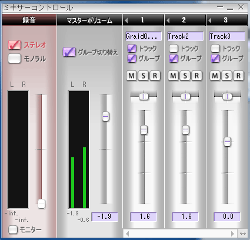This screenshot has width=250, height=240.
Task: Arm Track3 with its R button
Action: click(x=239, y=76)
